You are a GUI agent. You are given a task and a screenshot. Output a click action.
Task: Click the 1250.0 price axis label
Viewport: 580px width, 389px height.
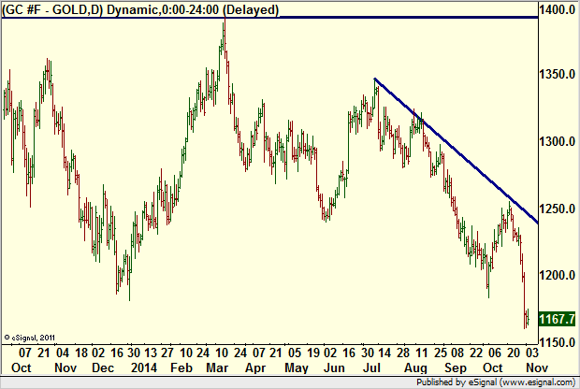(558, 209)
